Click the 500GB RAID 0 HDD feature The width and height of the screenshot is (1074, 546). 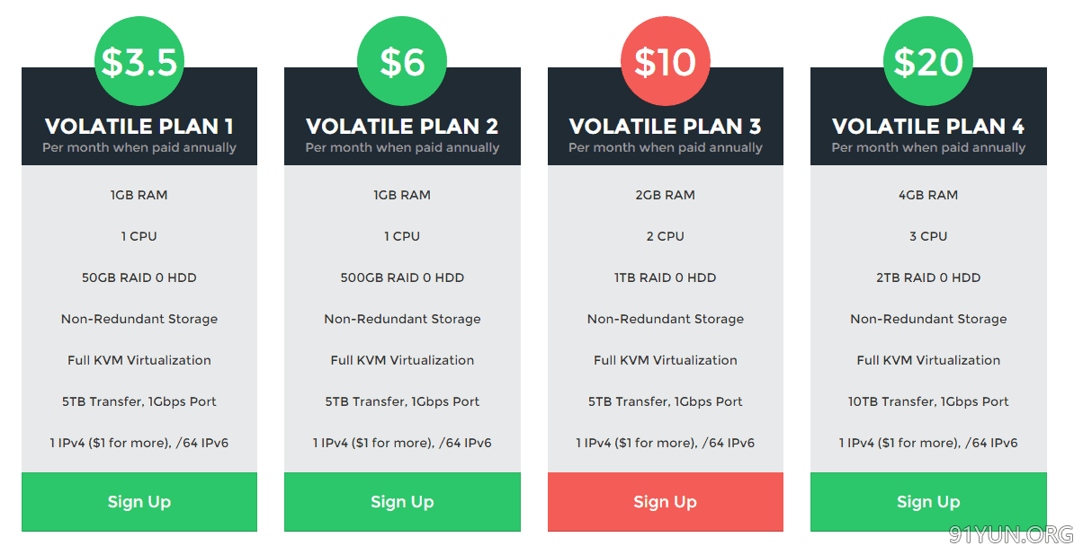[402, 277]
